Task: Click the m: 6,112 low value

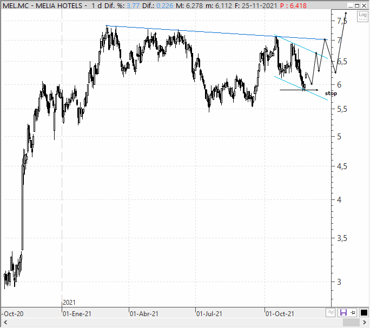Action: (x=219, y=5)
